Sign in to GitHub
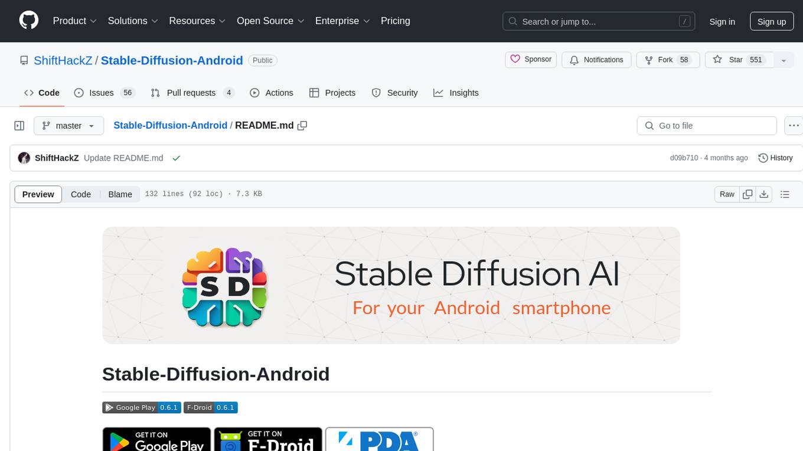Image resolution: width=803 pixels, height=451 pixels. tap(722, 21)
